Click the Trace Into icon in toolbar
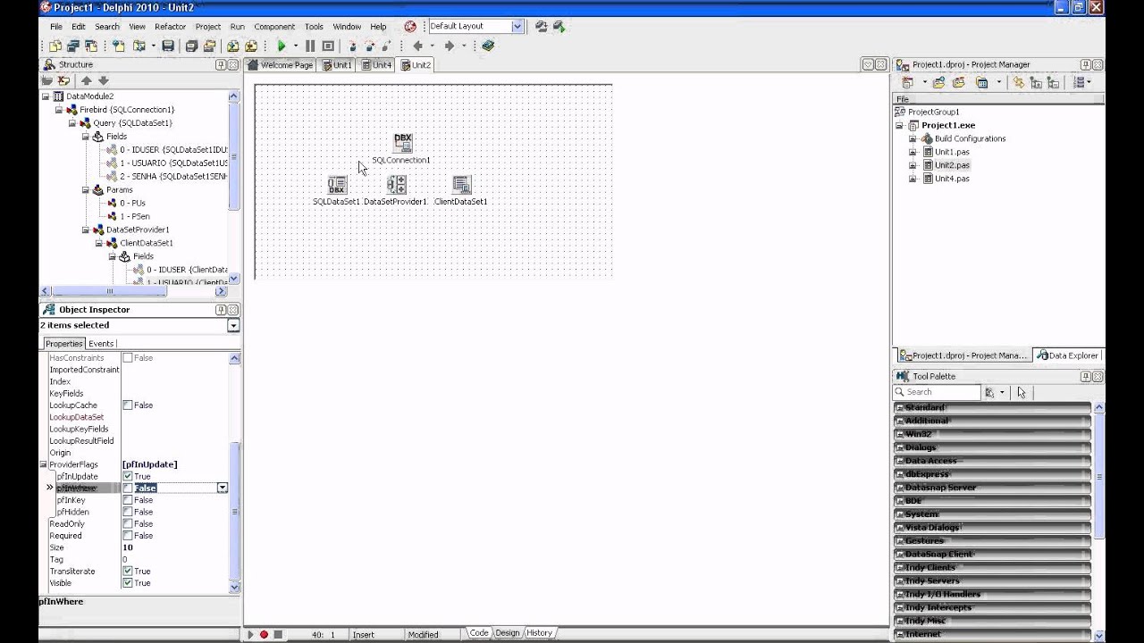This screenshot has height=643, width=1144. tap(353, 46)
